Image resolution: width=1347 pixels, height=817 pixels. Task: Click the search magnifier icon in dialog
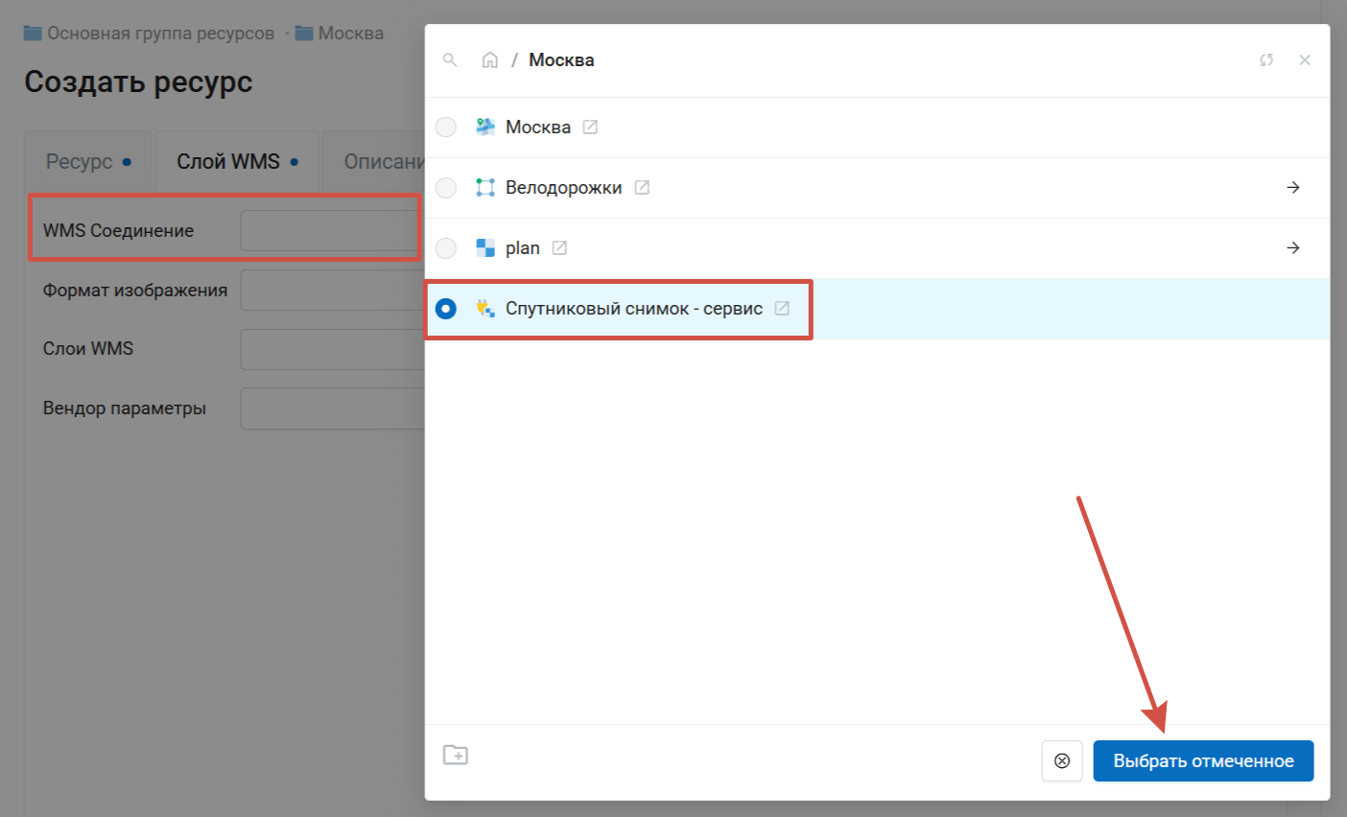(x=449, y=60)
